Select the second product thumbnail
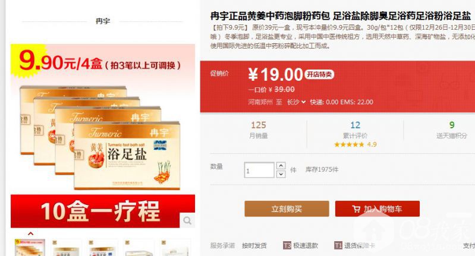 coord(66,248)
